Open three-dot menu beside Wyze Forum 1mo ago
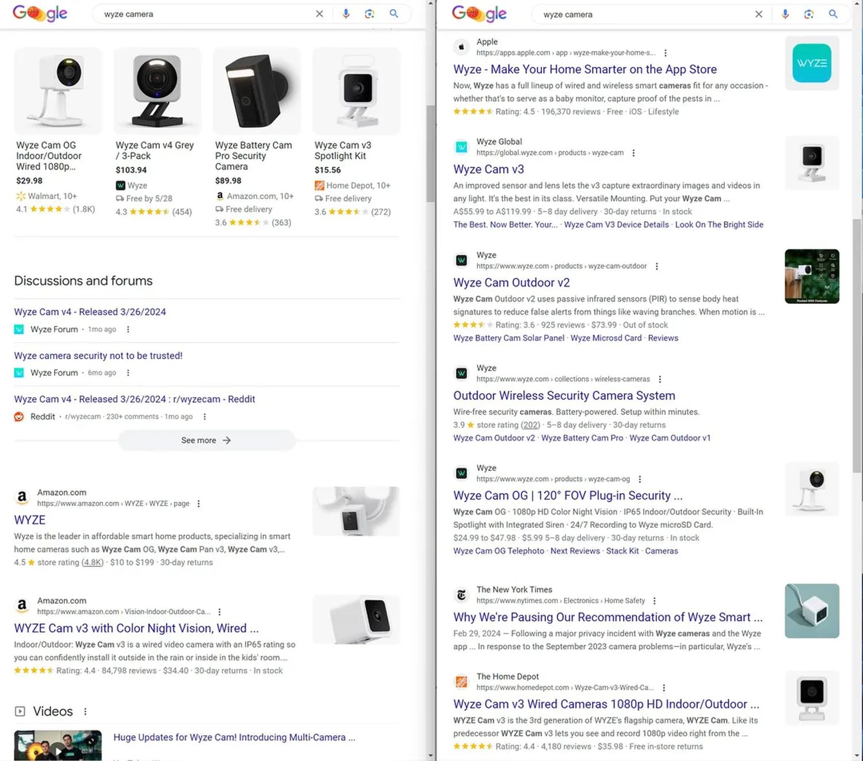863x761 pixels. click(128, 329)
